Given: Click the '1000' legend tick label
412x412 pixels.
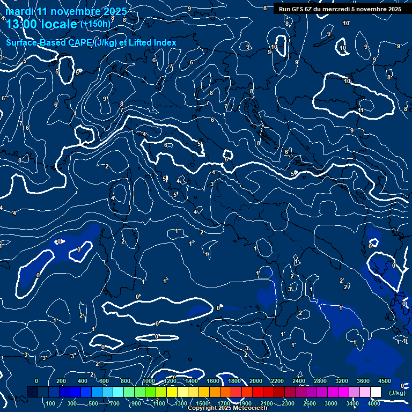Looking at the screenshot, I should pyautogui.click(x=149, y=381).
